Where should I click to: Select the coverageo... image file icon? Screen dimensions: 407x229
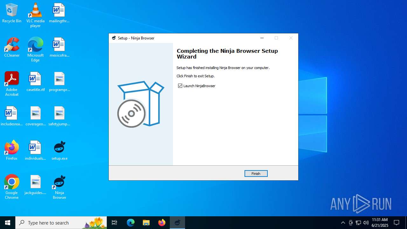35,116
